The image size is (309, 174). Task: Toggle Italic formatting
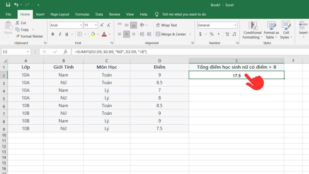60,34
